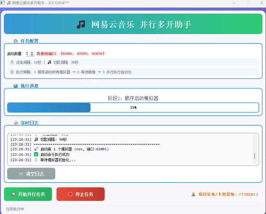266x214 pixels.
Task: Click the hourglass icon in log
Action: tap(36, 160)
